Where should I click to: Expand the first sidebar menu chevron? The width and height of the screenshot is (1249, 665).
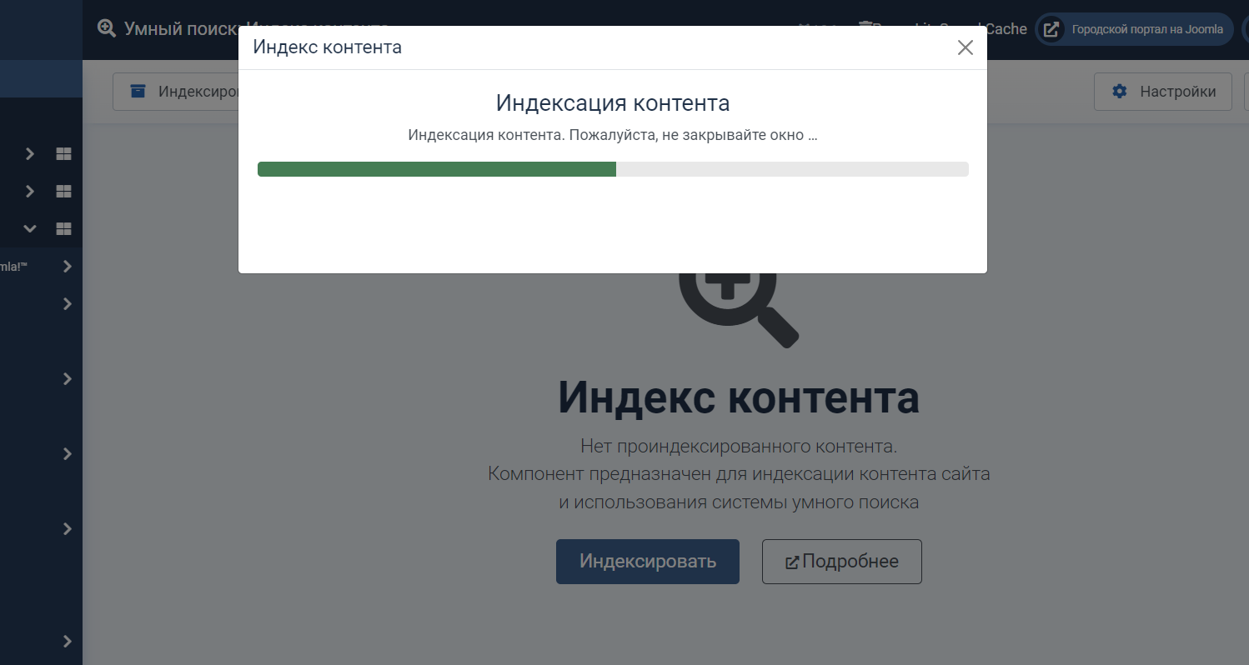(x=30, y=154)
